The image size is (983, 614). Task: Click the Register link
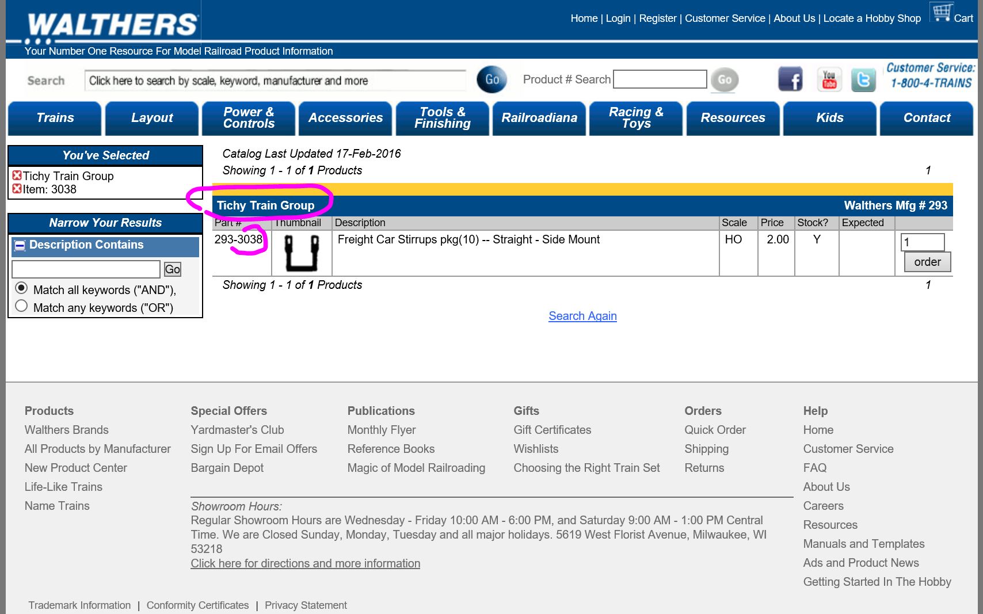click(658, 18)
